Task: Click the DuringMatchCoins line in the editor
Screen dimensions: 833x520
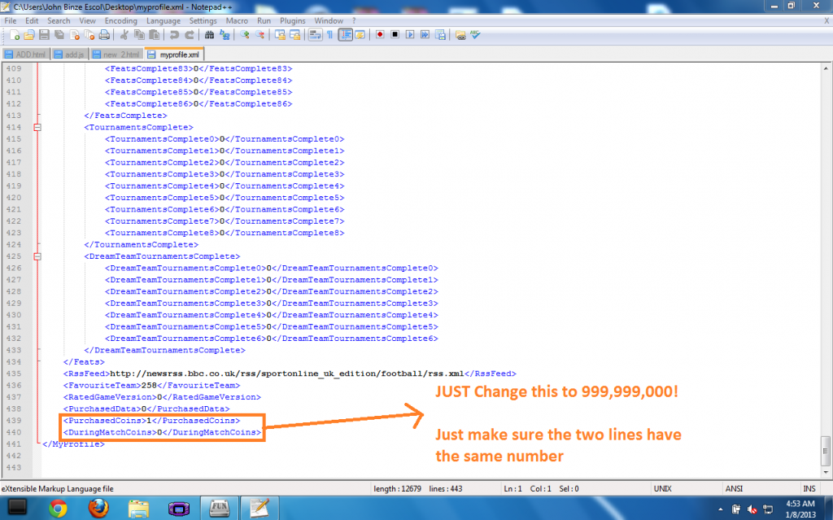Action: (x=162, y=432)
